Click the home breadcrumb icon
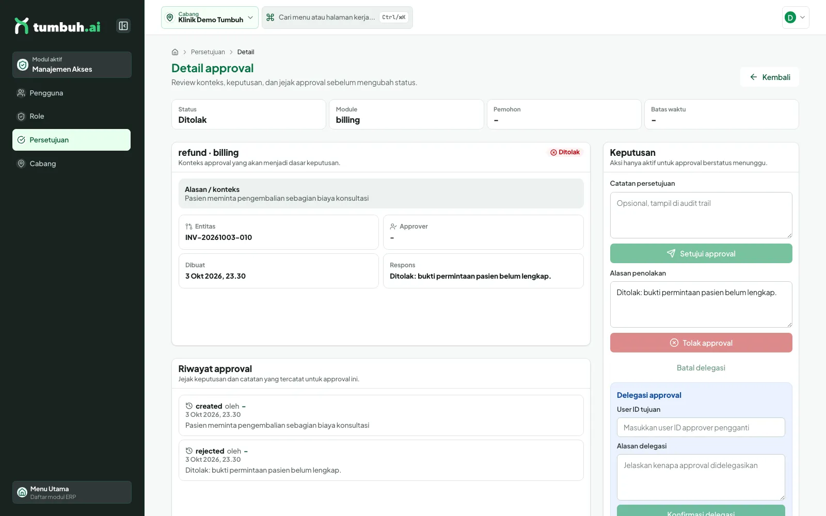Viewport: 826px width, 516px height. 175,52
